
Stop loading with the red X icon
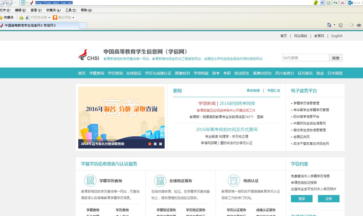(x=342, y=3)
